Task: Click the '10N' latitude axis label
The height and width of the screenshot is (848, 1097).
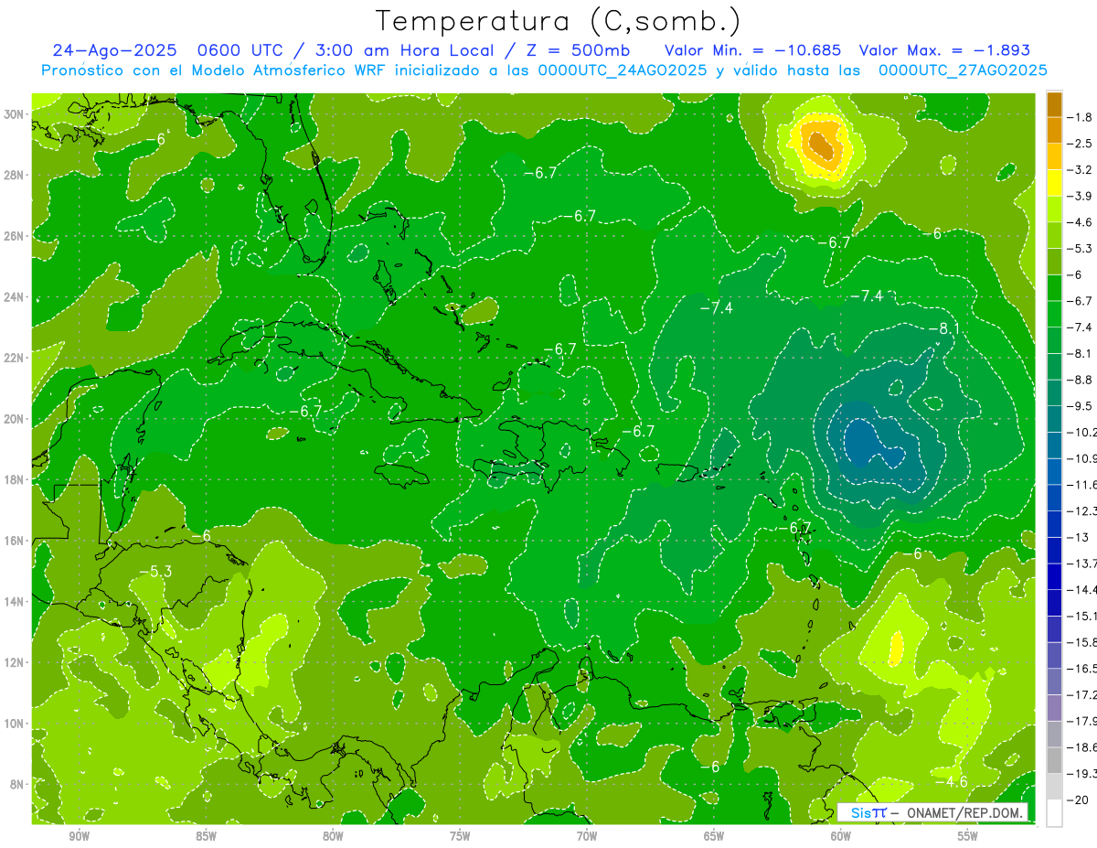Action: [x=16, y=723]
